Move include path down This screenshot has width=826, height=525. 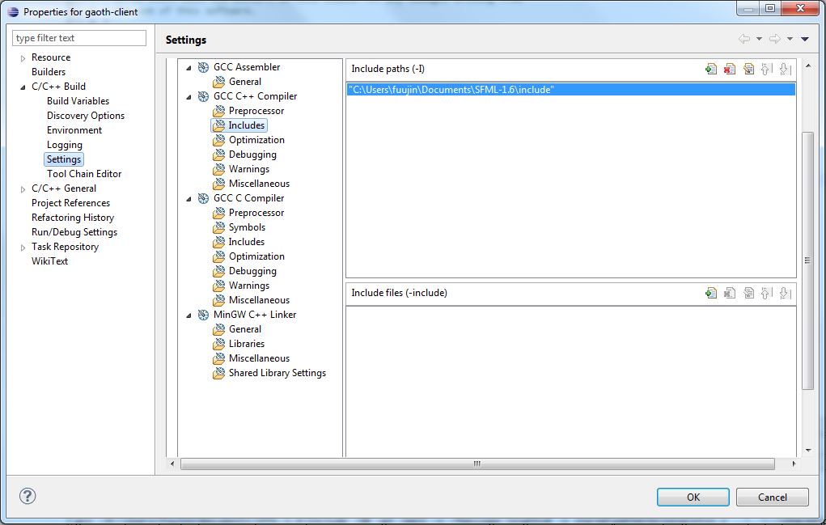[785, 69]
